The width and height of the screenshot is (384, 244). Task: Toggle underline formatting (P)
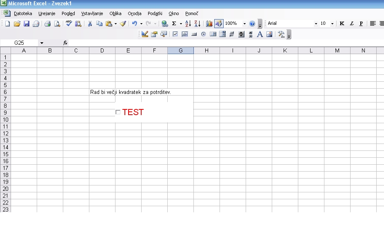(361, 24)
